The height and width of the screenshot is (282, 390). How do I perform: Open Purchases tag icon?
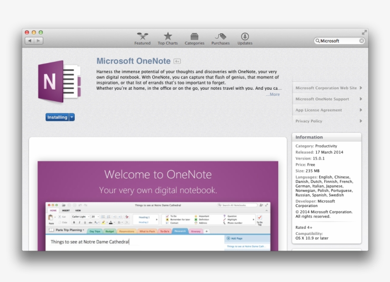pos(220,37)
